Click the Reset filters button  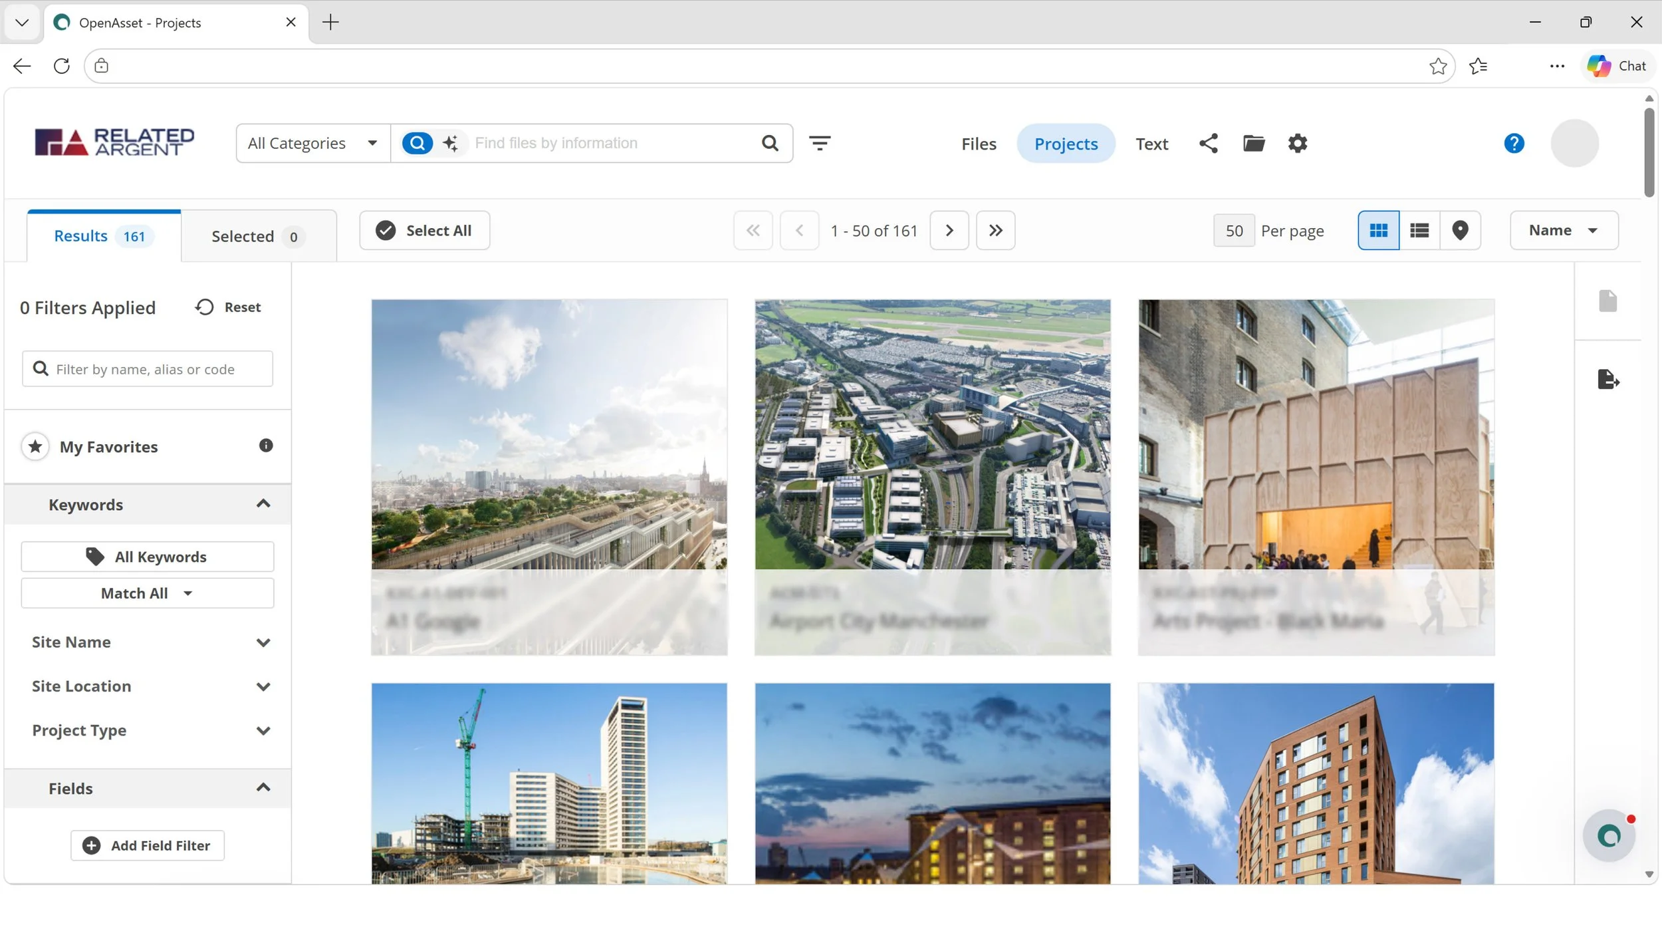click(x=228, y=307)
